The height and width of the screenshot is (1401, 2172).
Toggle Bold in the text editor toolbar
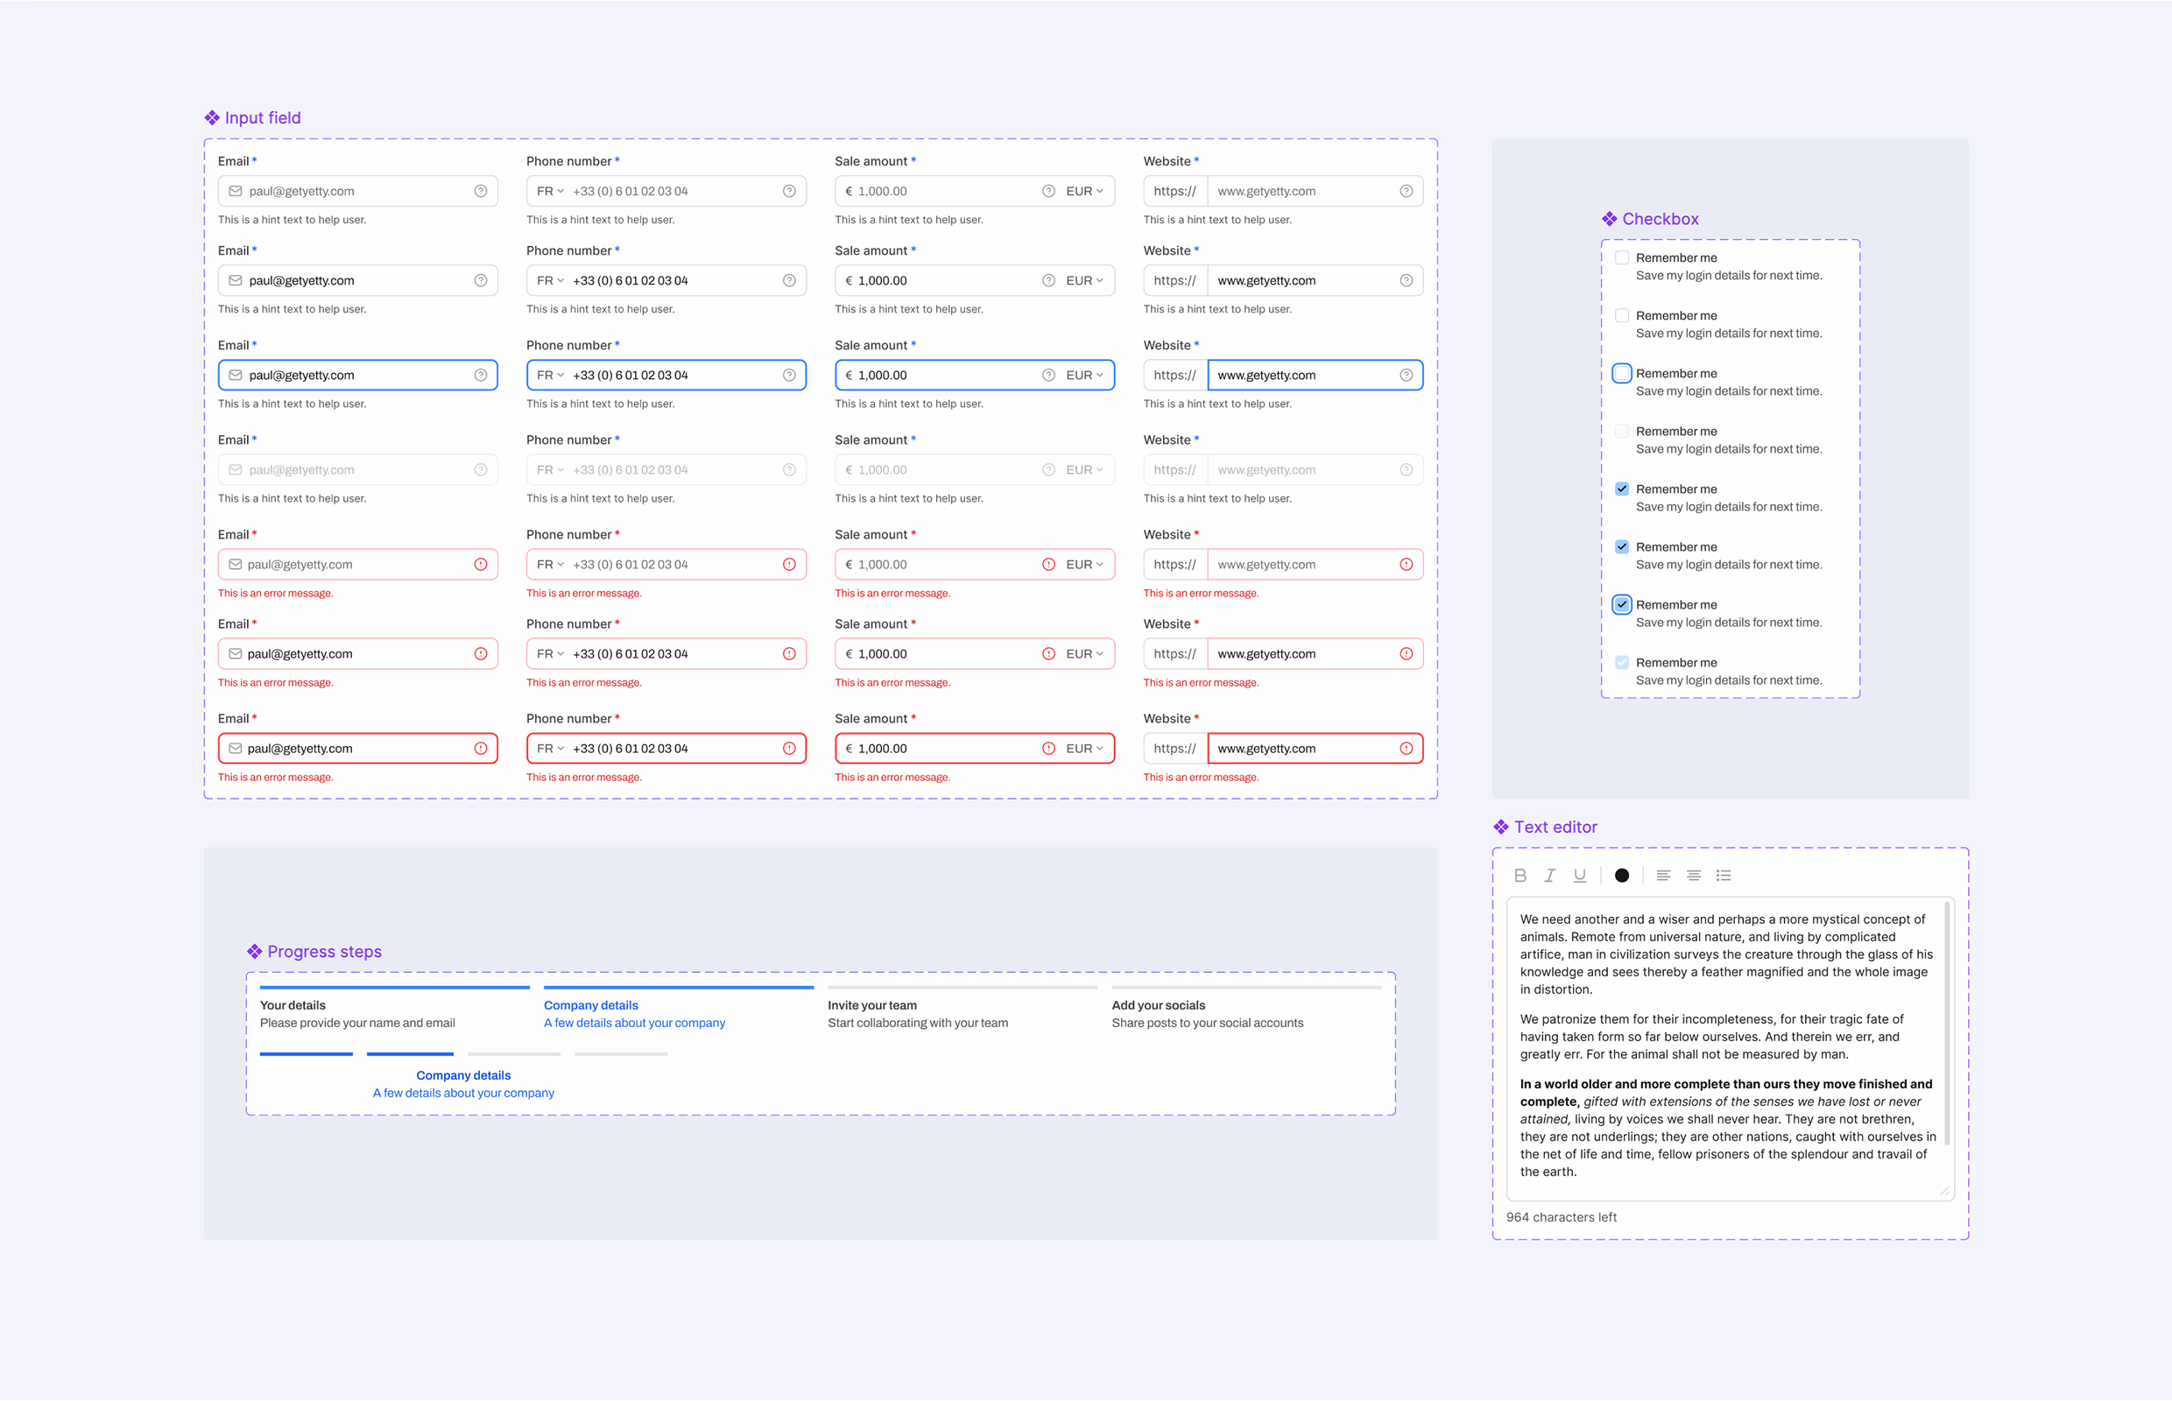coord(1520,875)
